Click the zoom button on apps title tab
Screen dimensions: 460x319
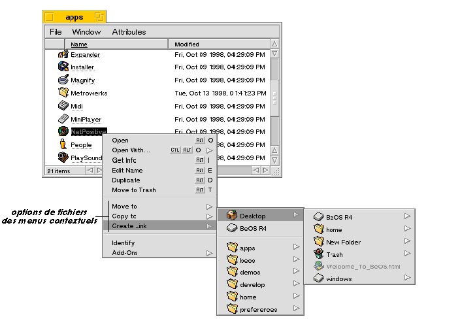point(99,17)
